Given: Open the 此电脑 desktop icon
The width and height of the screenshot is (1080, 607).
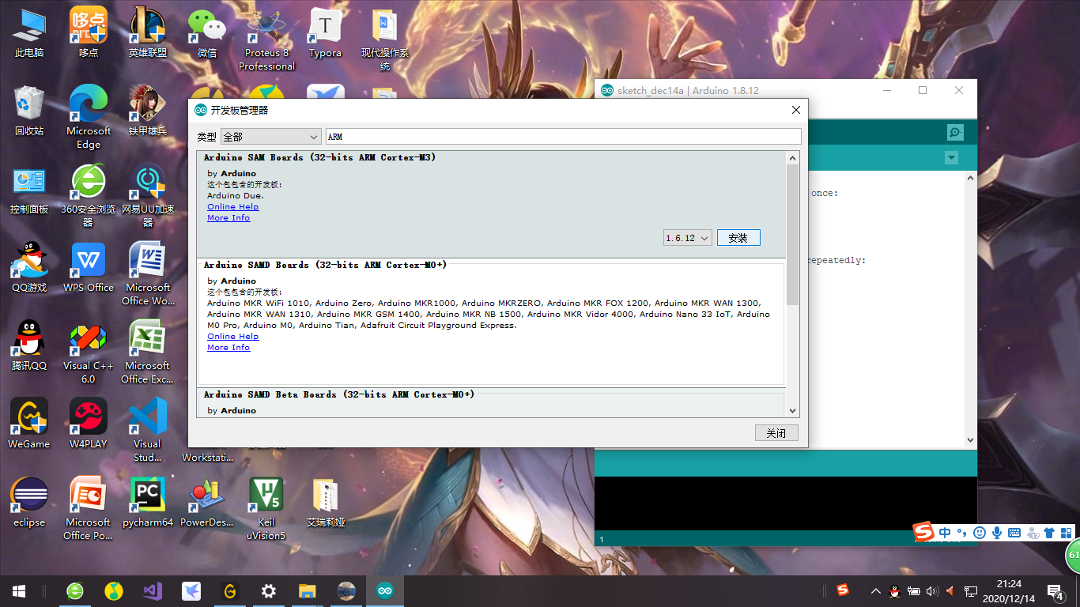Looking at the screenshot, I should point(29,33).
